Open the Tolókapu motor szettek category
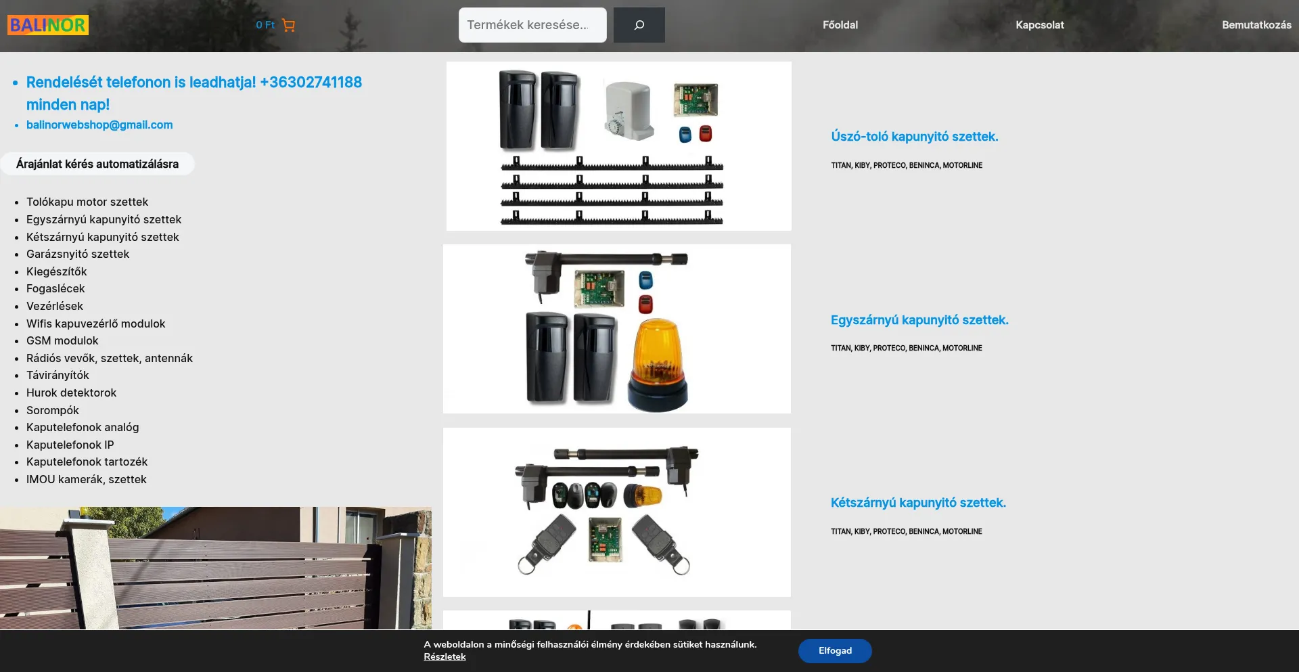Viewport: 1299px width, 672px height. [x=87, y=202]
